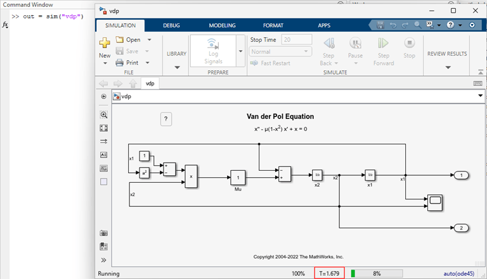Screen dimensions: 487x279
Task: Switch to the APPS tab
Action: [324, 25]
